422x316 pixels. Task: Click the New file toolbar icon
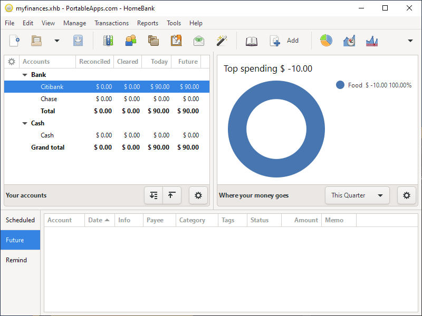point(15,41)
